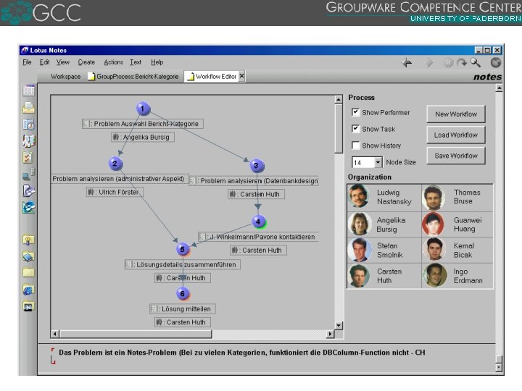Open the administrator bookmark icon

click(28, 207)
